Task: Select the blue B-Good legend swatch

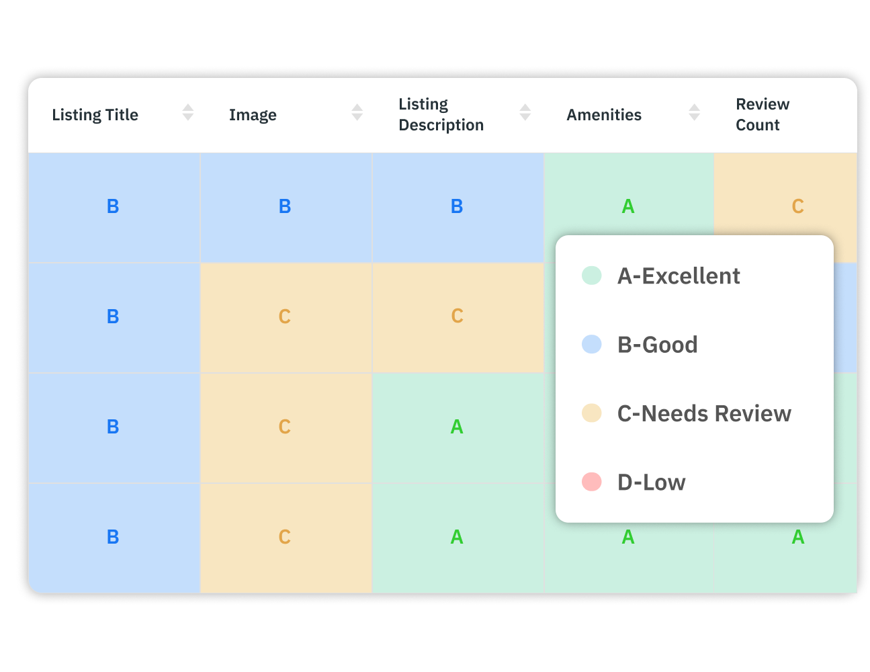Action: (x=592, y=344)
